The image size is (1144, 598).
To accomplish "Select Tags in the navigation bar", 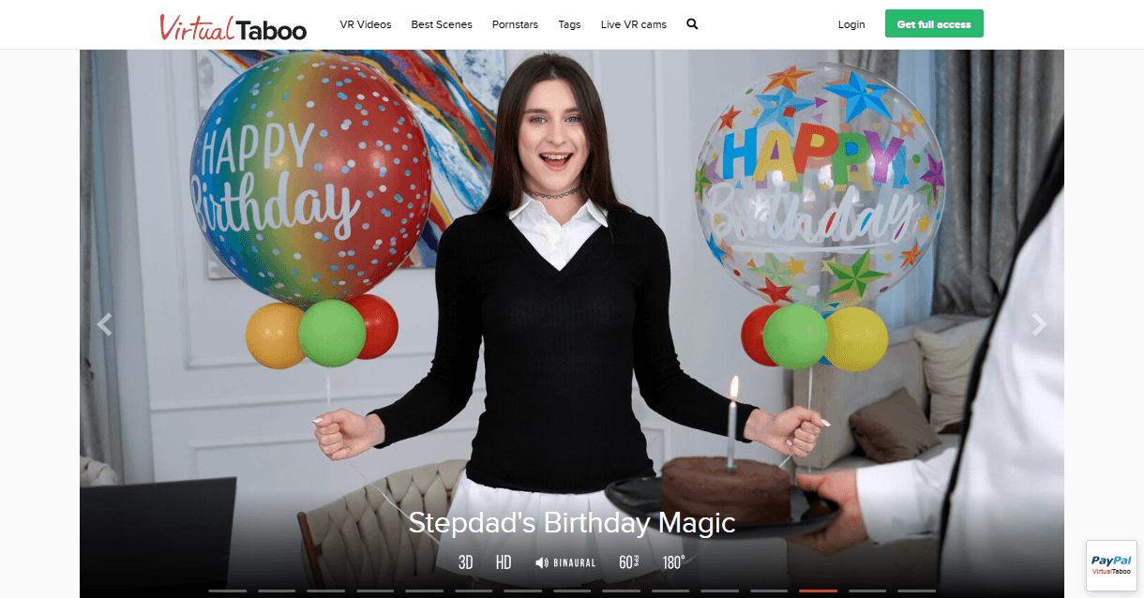I will coord(569,24).
